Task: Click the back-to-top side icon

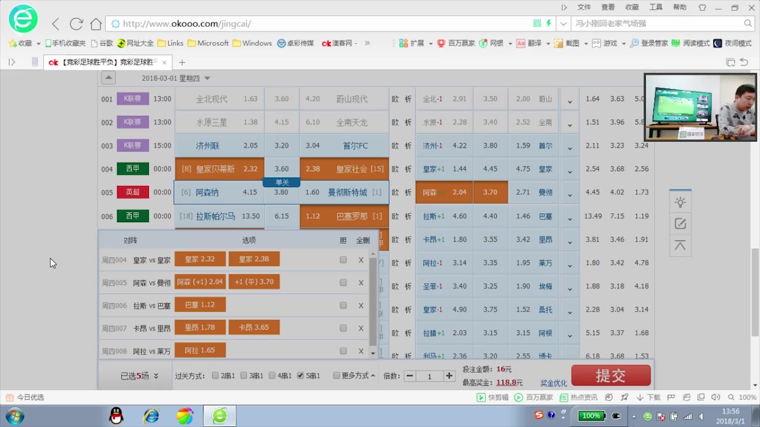Action: 680,245
